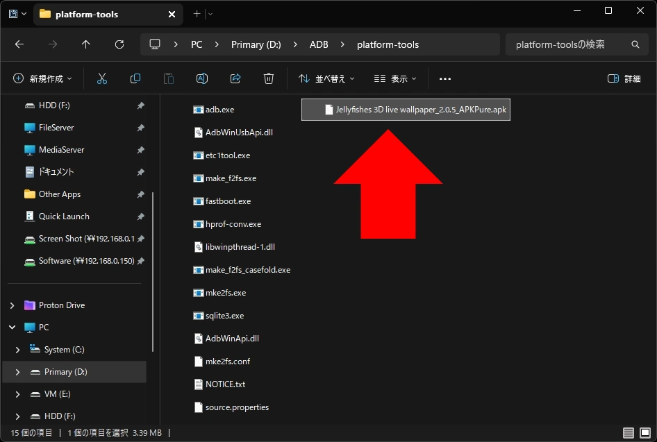Refresh the current folder view
The height and width of the screenshot is (442, 657).
[119, 44]
